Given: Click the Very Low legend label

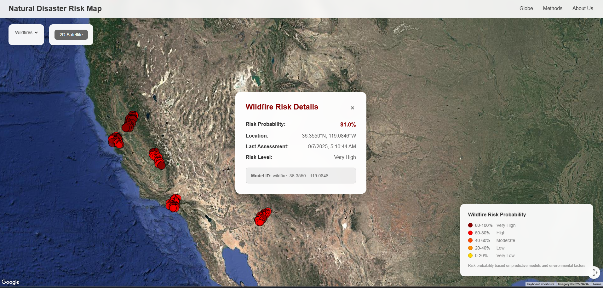Looking at the screenshot, I should pyautogui.click(x=505, y=256).
